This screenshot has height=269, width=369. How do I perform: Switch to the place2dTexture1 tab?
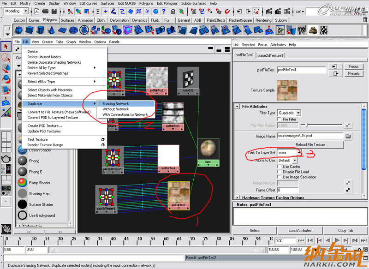[x=271, y=55]
